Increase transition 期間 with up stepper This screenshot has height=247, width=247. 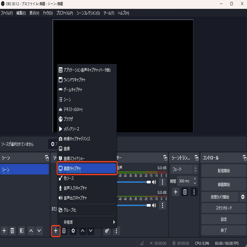point(195,179)
